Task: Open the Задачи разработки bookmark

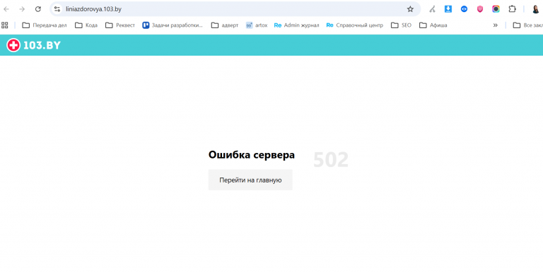Action: tap(173, 25)
